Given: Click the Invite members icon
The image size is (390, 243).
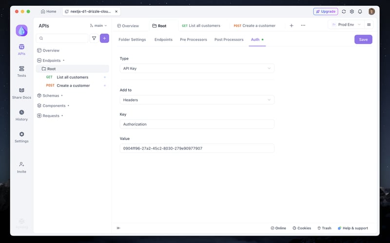Looking at the screenshot, I should (21, 167).
